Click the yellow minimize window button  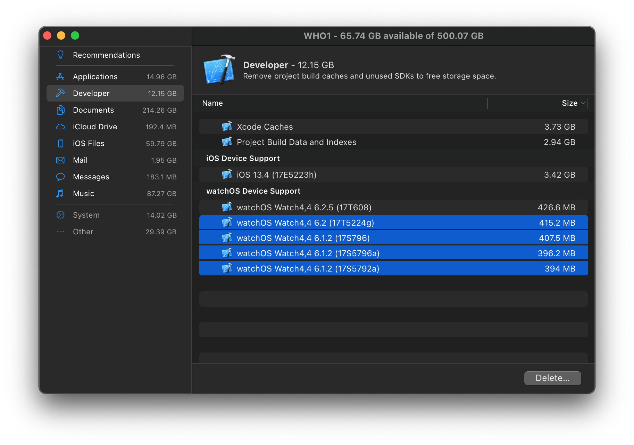tap(61, 35)
